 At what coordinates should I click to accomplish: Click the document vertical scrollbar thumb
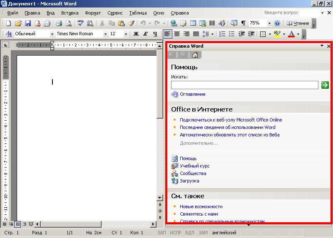click(160, 83)
